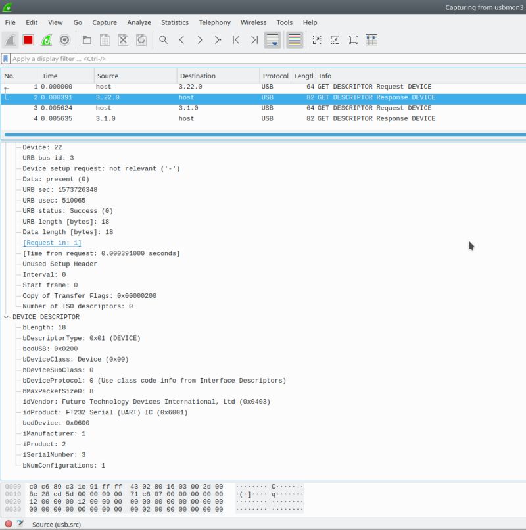Toggle packet list colorization

point(294,39)
